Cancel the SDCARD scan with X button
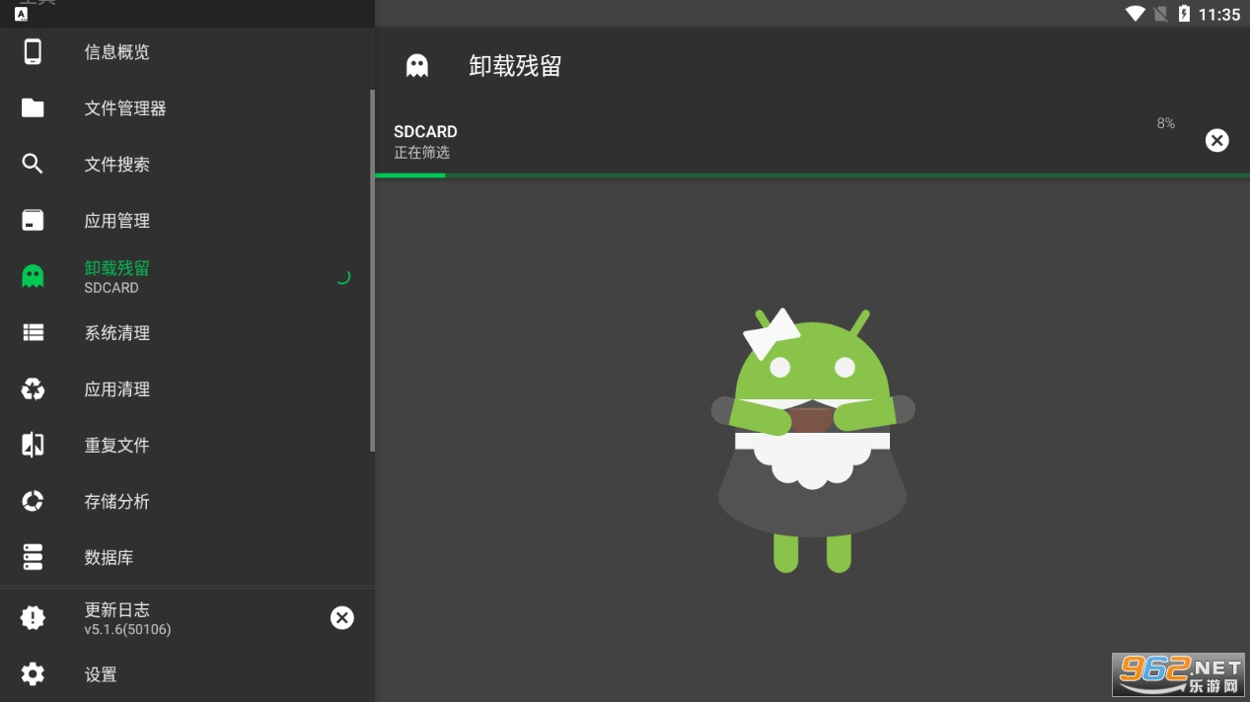This screenshot has width=1250, height=702. (1216, 140)
